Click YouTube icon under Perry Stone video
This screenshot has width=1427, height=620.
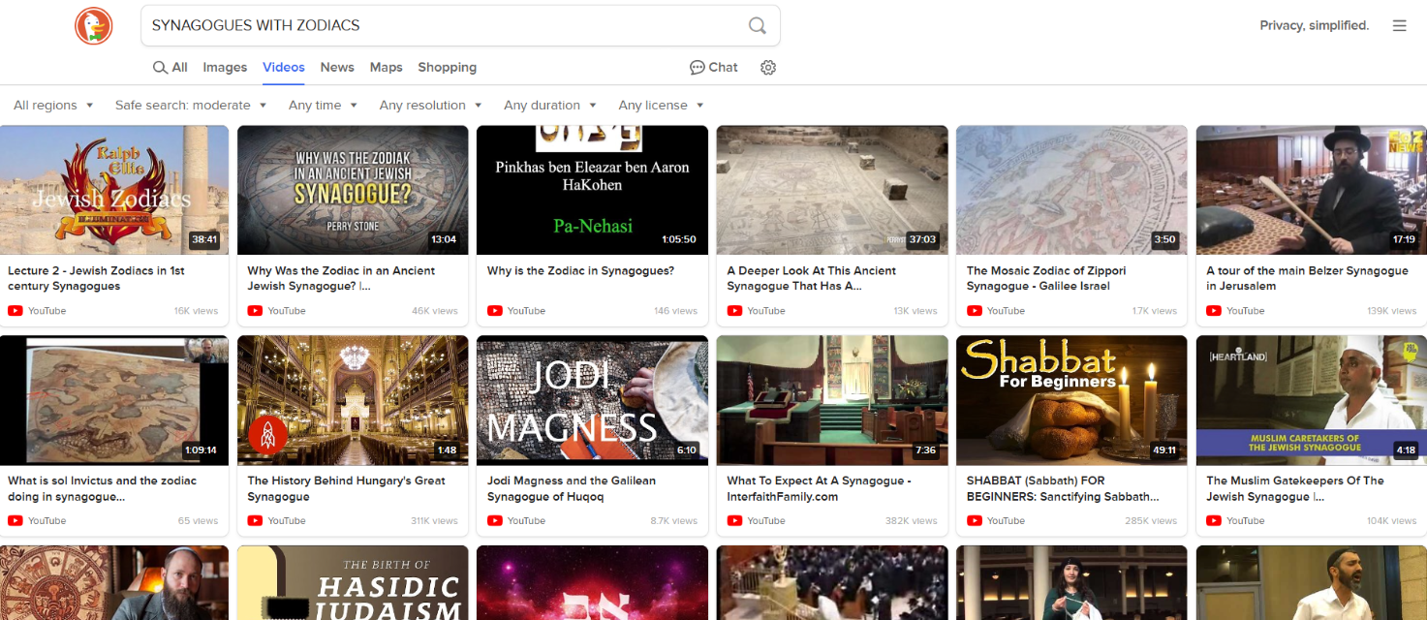coord(255,311)
